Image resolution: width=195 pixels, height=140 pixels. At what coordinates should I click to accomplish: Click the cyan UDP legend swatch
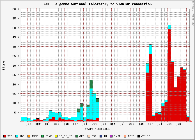pos(17,136)
